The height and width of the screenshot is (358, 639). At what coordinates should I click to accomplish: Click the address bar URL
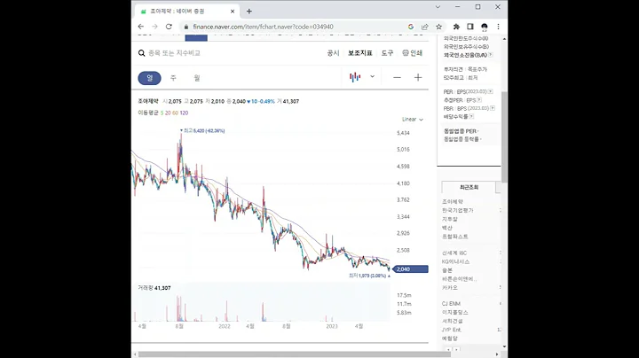pos(263,27)
